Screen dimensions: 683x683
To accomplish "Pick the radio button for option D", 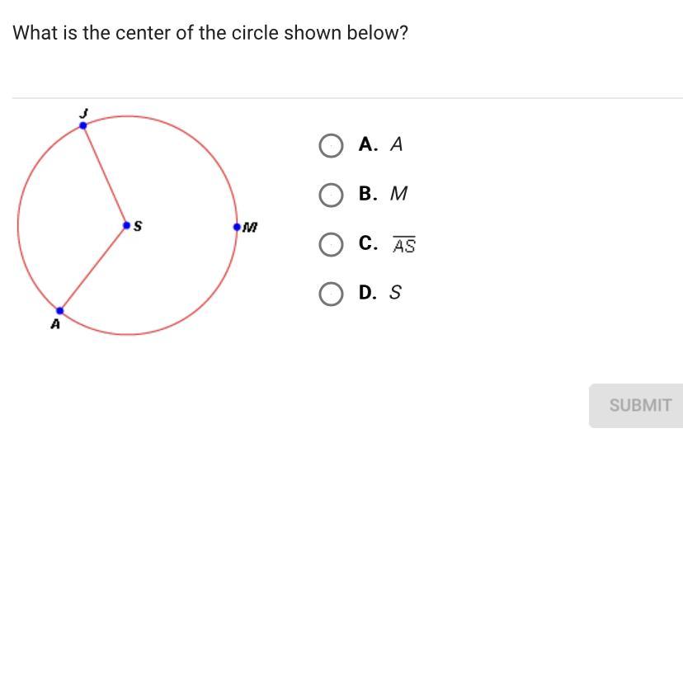I will [331, 294].
